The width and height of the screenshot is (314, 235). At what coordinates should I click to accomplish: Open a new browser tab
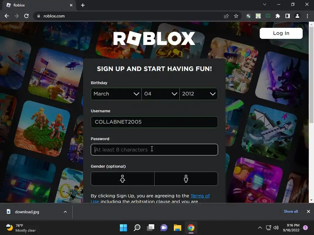pos(83,5)
